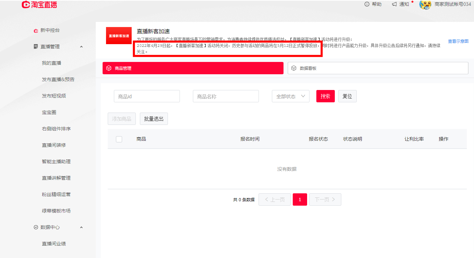Image resolution: width=474 pixels, height=258 pixels.
Task: Focus the 商品id input field
Action: pos(147,96)
